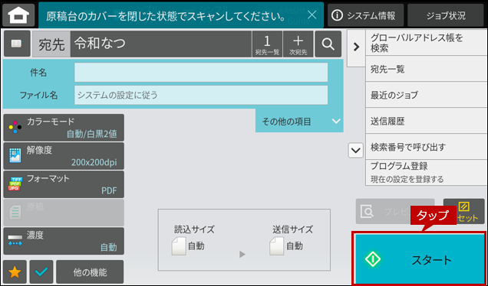The width and height of the screenshot is (488, 286).
Task: Tap the スタート button to scan
Action: click(420, 259)
